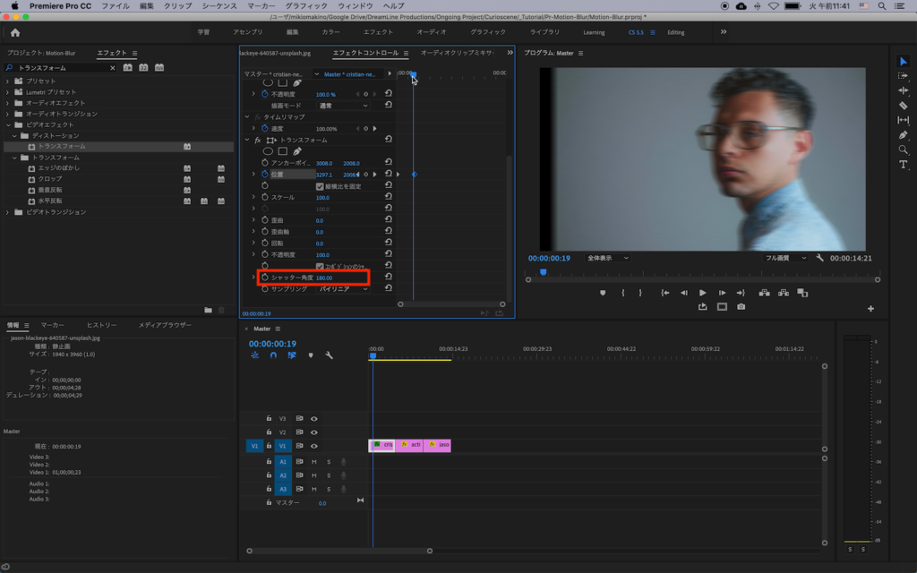The width and height of the screenshot is (917, 573).
Task: Select the Razor tool in tools panel
Action: pos(903,105)
